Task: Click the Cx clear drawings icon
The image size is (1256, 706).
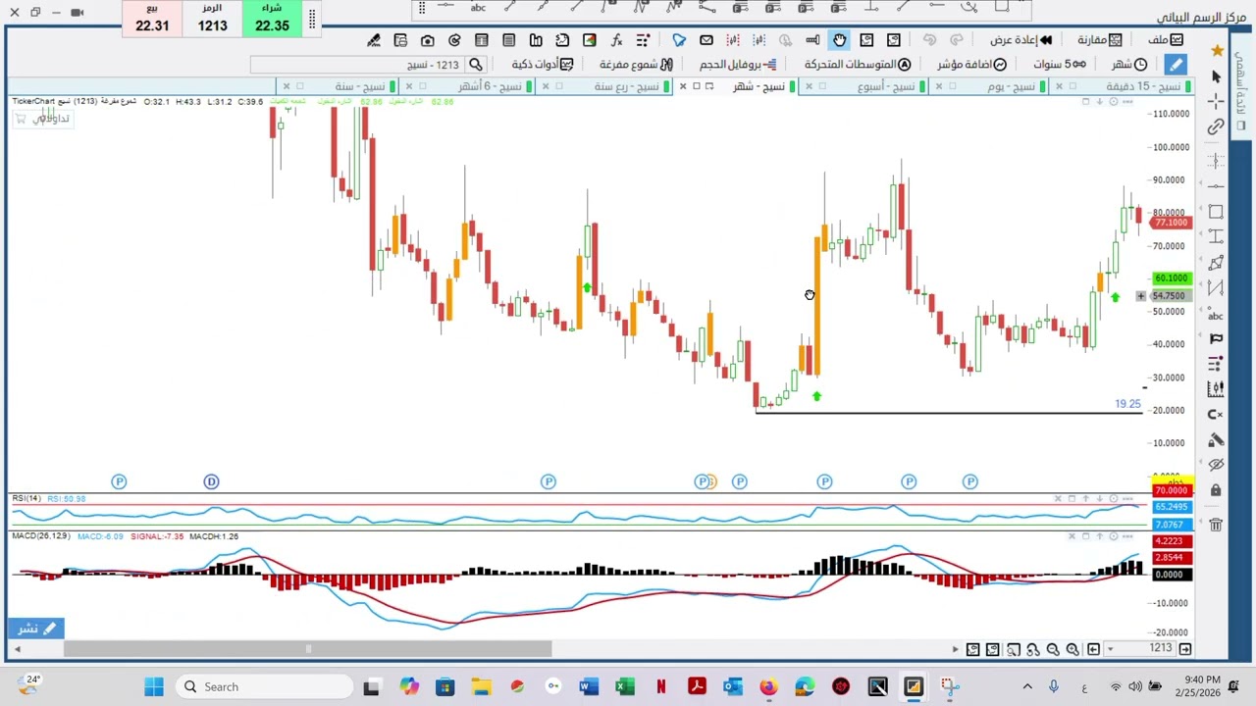Action: pyautogui.click(x=1216, y=415)
